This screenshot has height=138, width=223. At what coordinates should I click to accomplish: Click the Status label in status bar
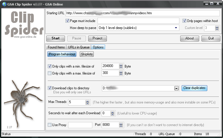pyautogui.click(x=6, y=134)
